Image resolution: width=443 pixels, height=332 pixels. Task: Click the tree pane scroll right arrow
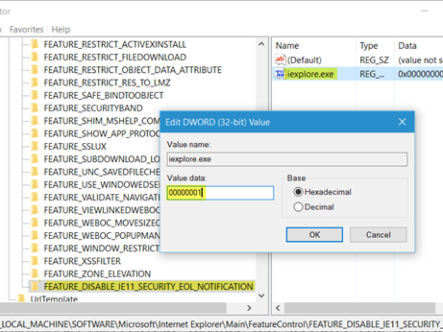click(x=249, y=308)
